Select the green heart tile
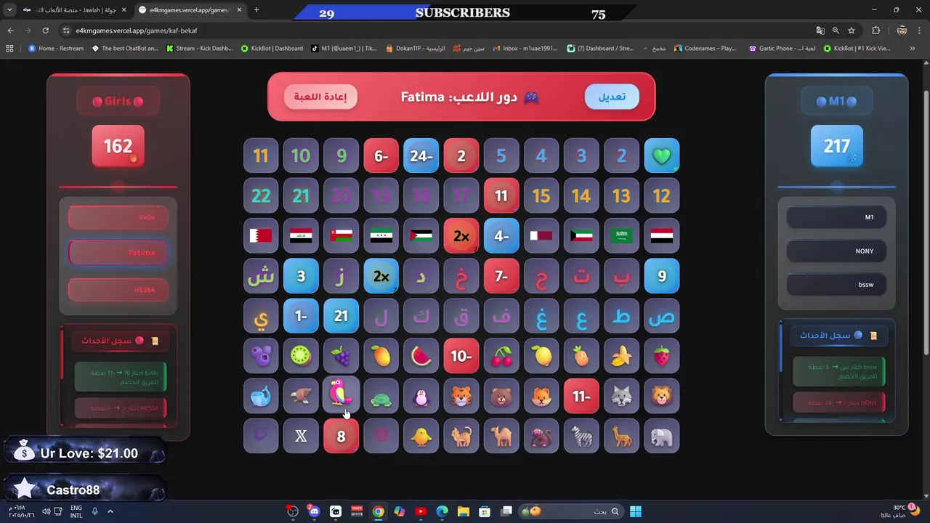The image size is (930, 523). [x=661, y=156]
